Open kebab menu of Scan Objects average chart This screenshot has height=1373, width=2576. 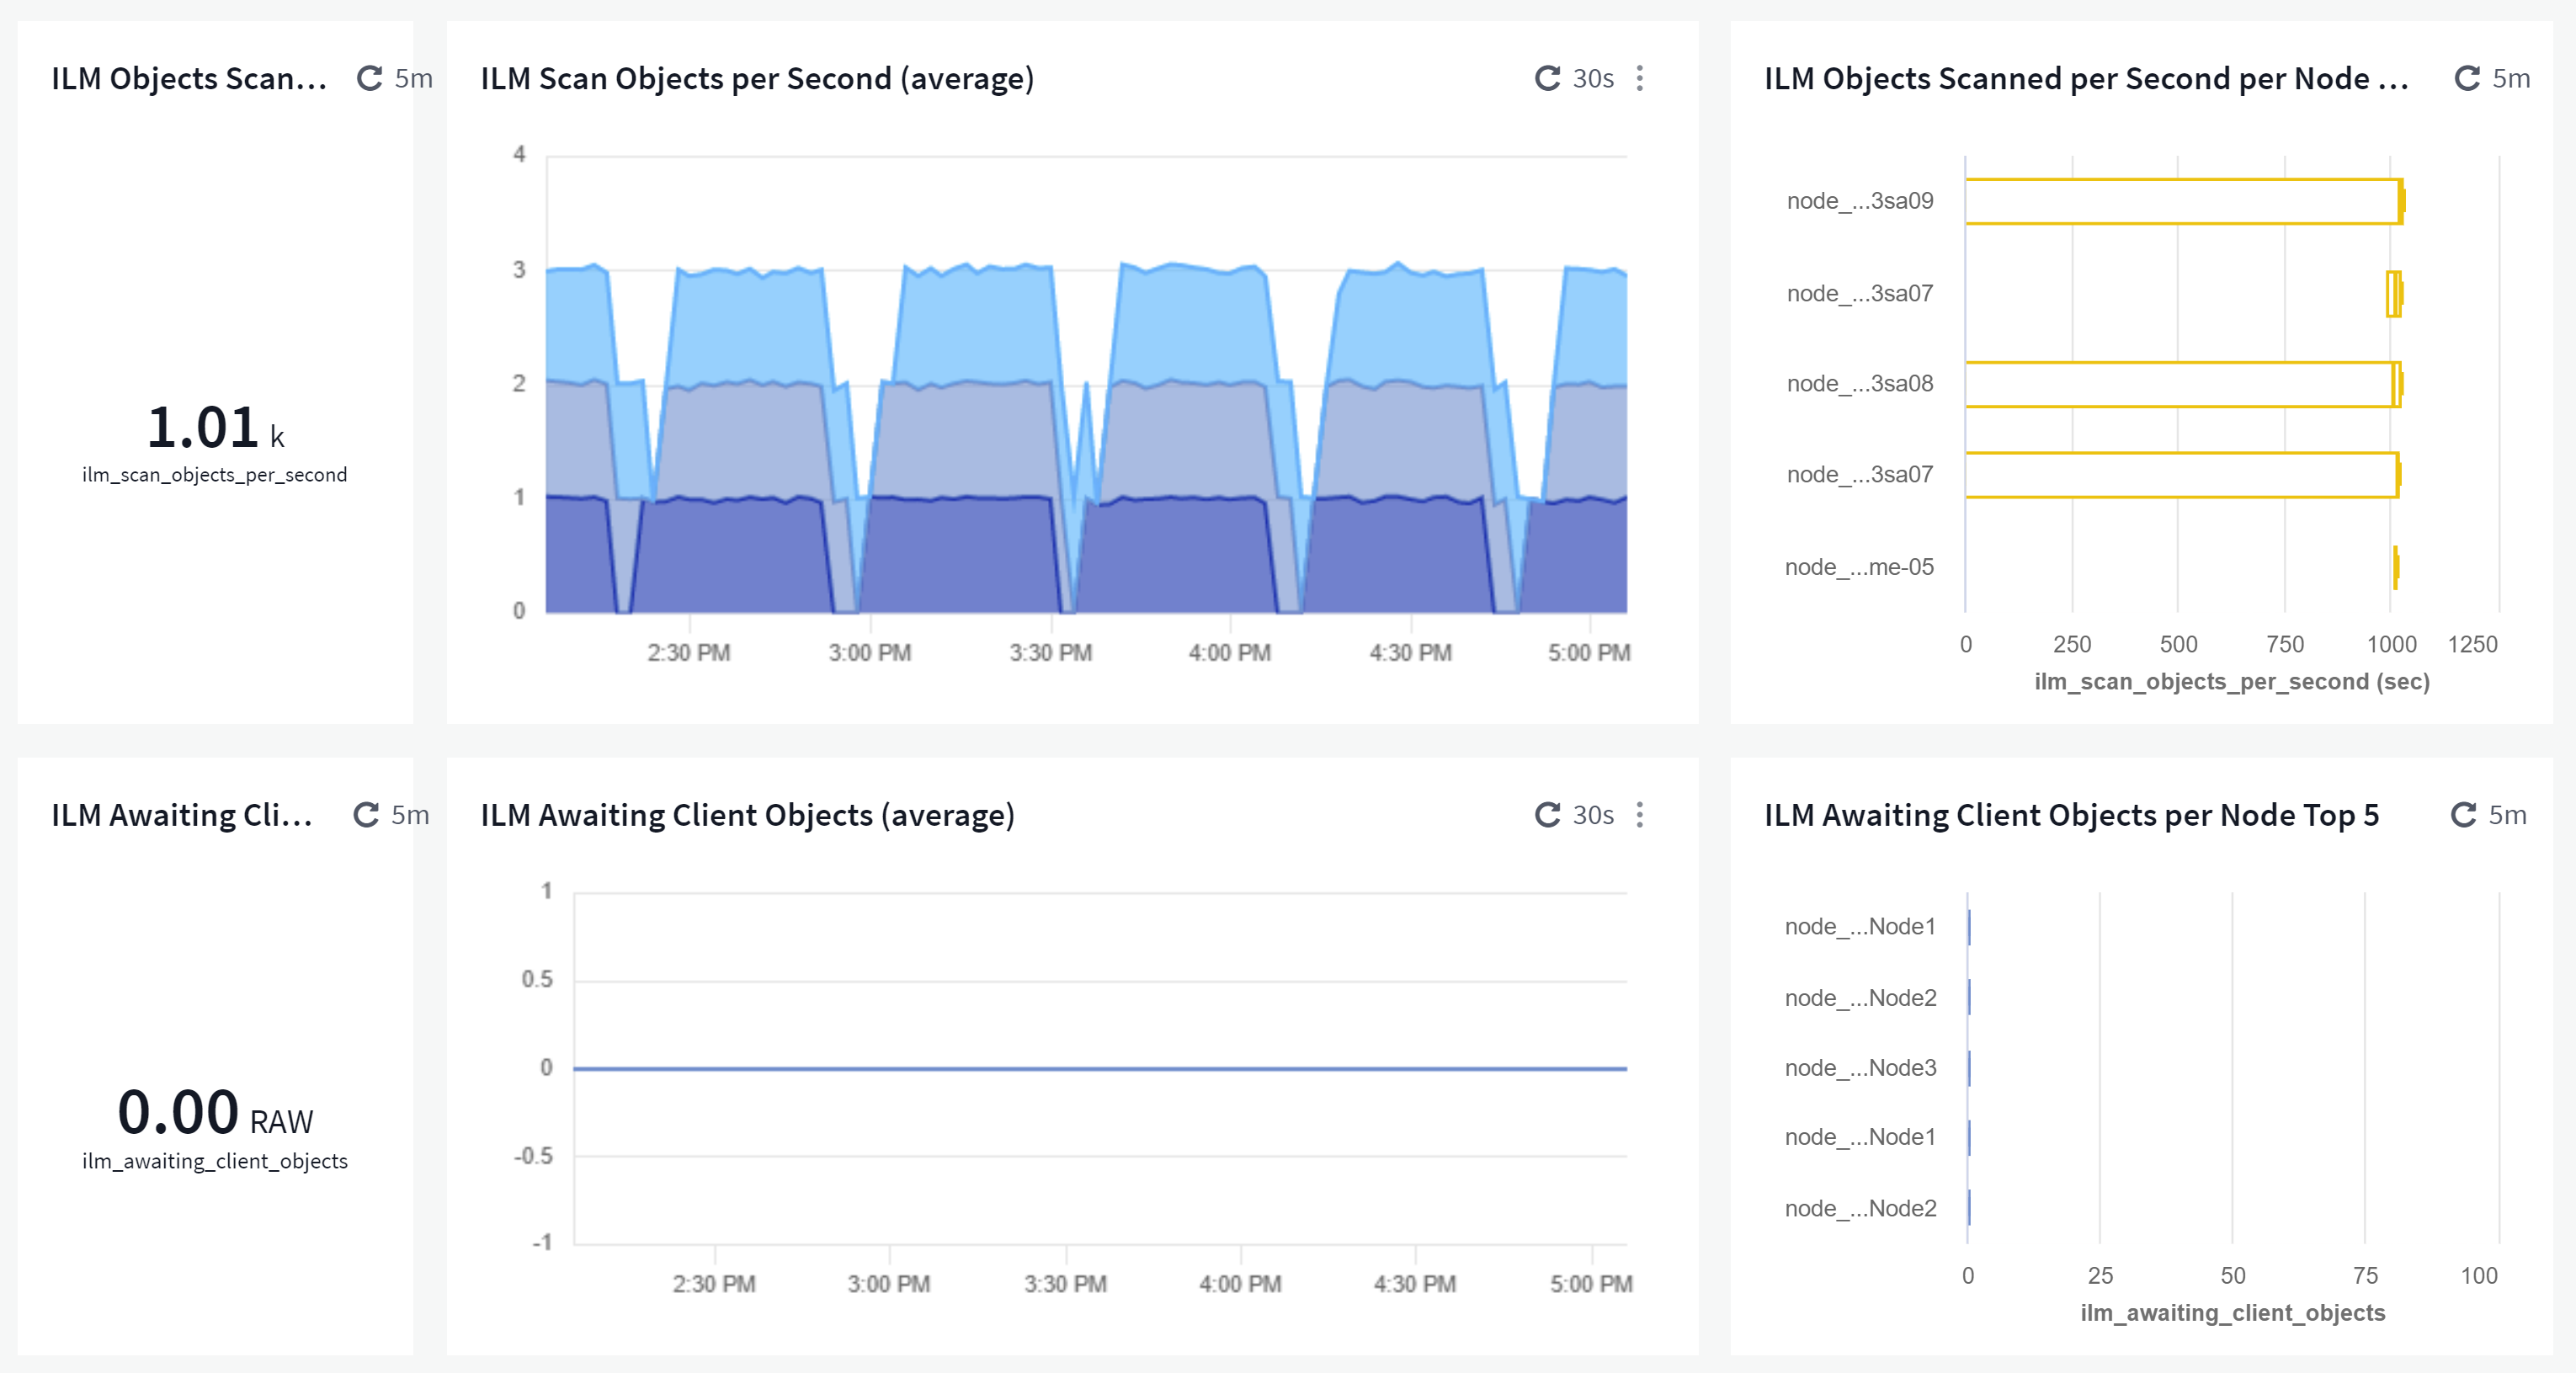click(x=1640, y=78)
